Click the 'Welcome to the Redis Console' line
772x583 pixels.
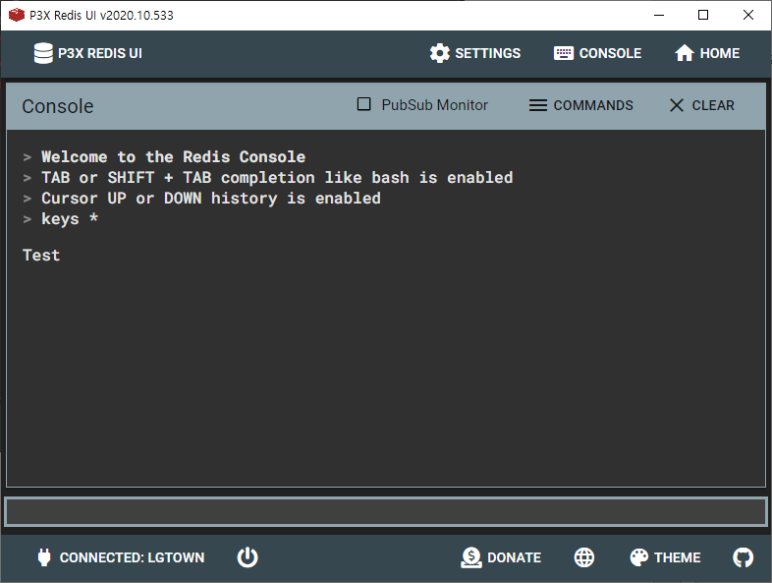point(173,156)
